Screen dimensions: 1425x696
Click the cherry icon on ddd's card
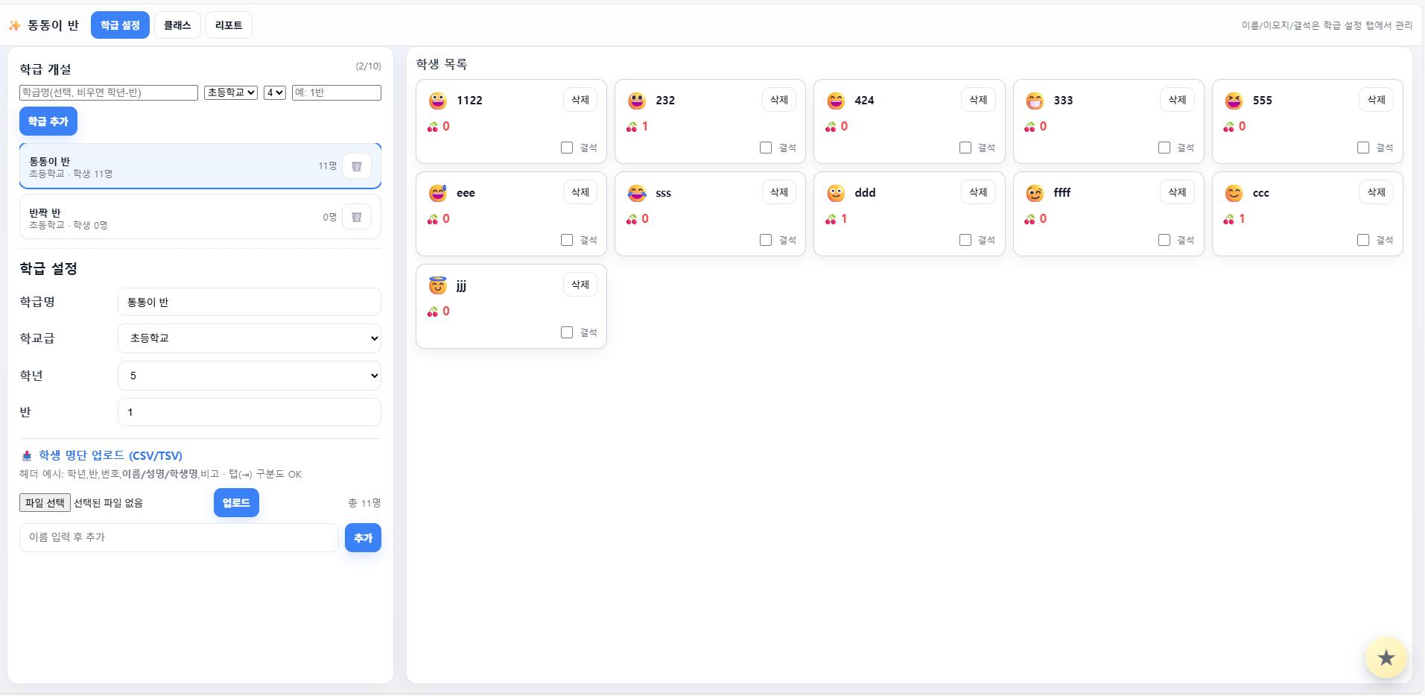pos(831,219)
